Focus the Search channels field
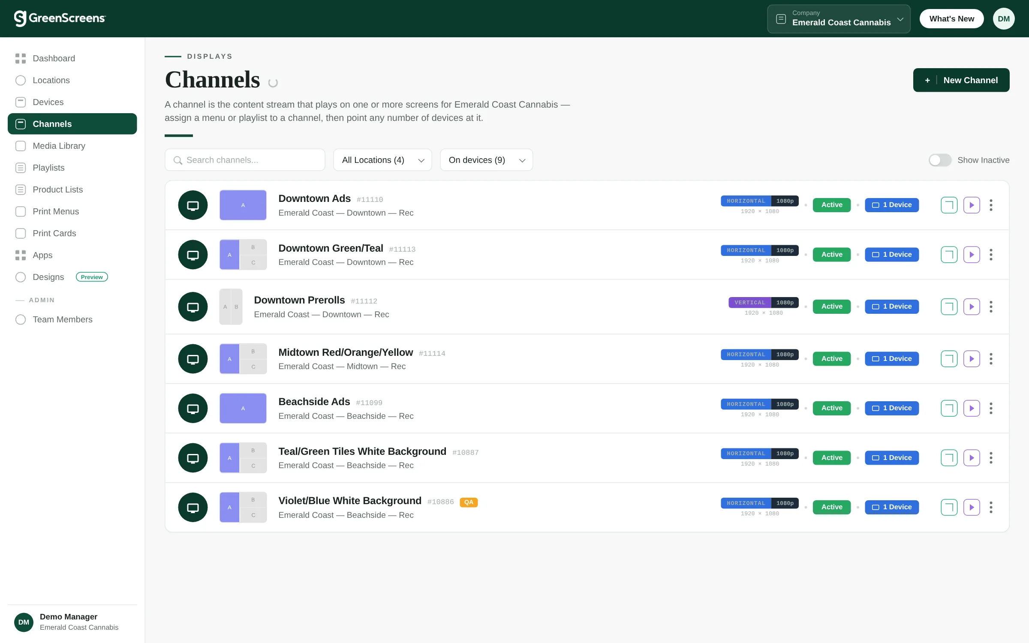The width and height of the screenshot is (1029, 643). point(245,160)
